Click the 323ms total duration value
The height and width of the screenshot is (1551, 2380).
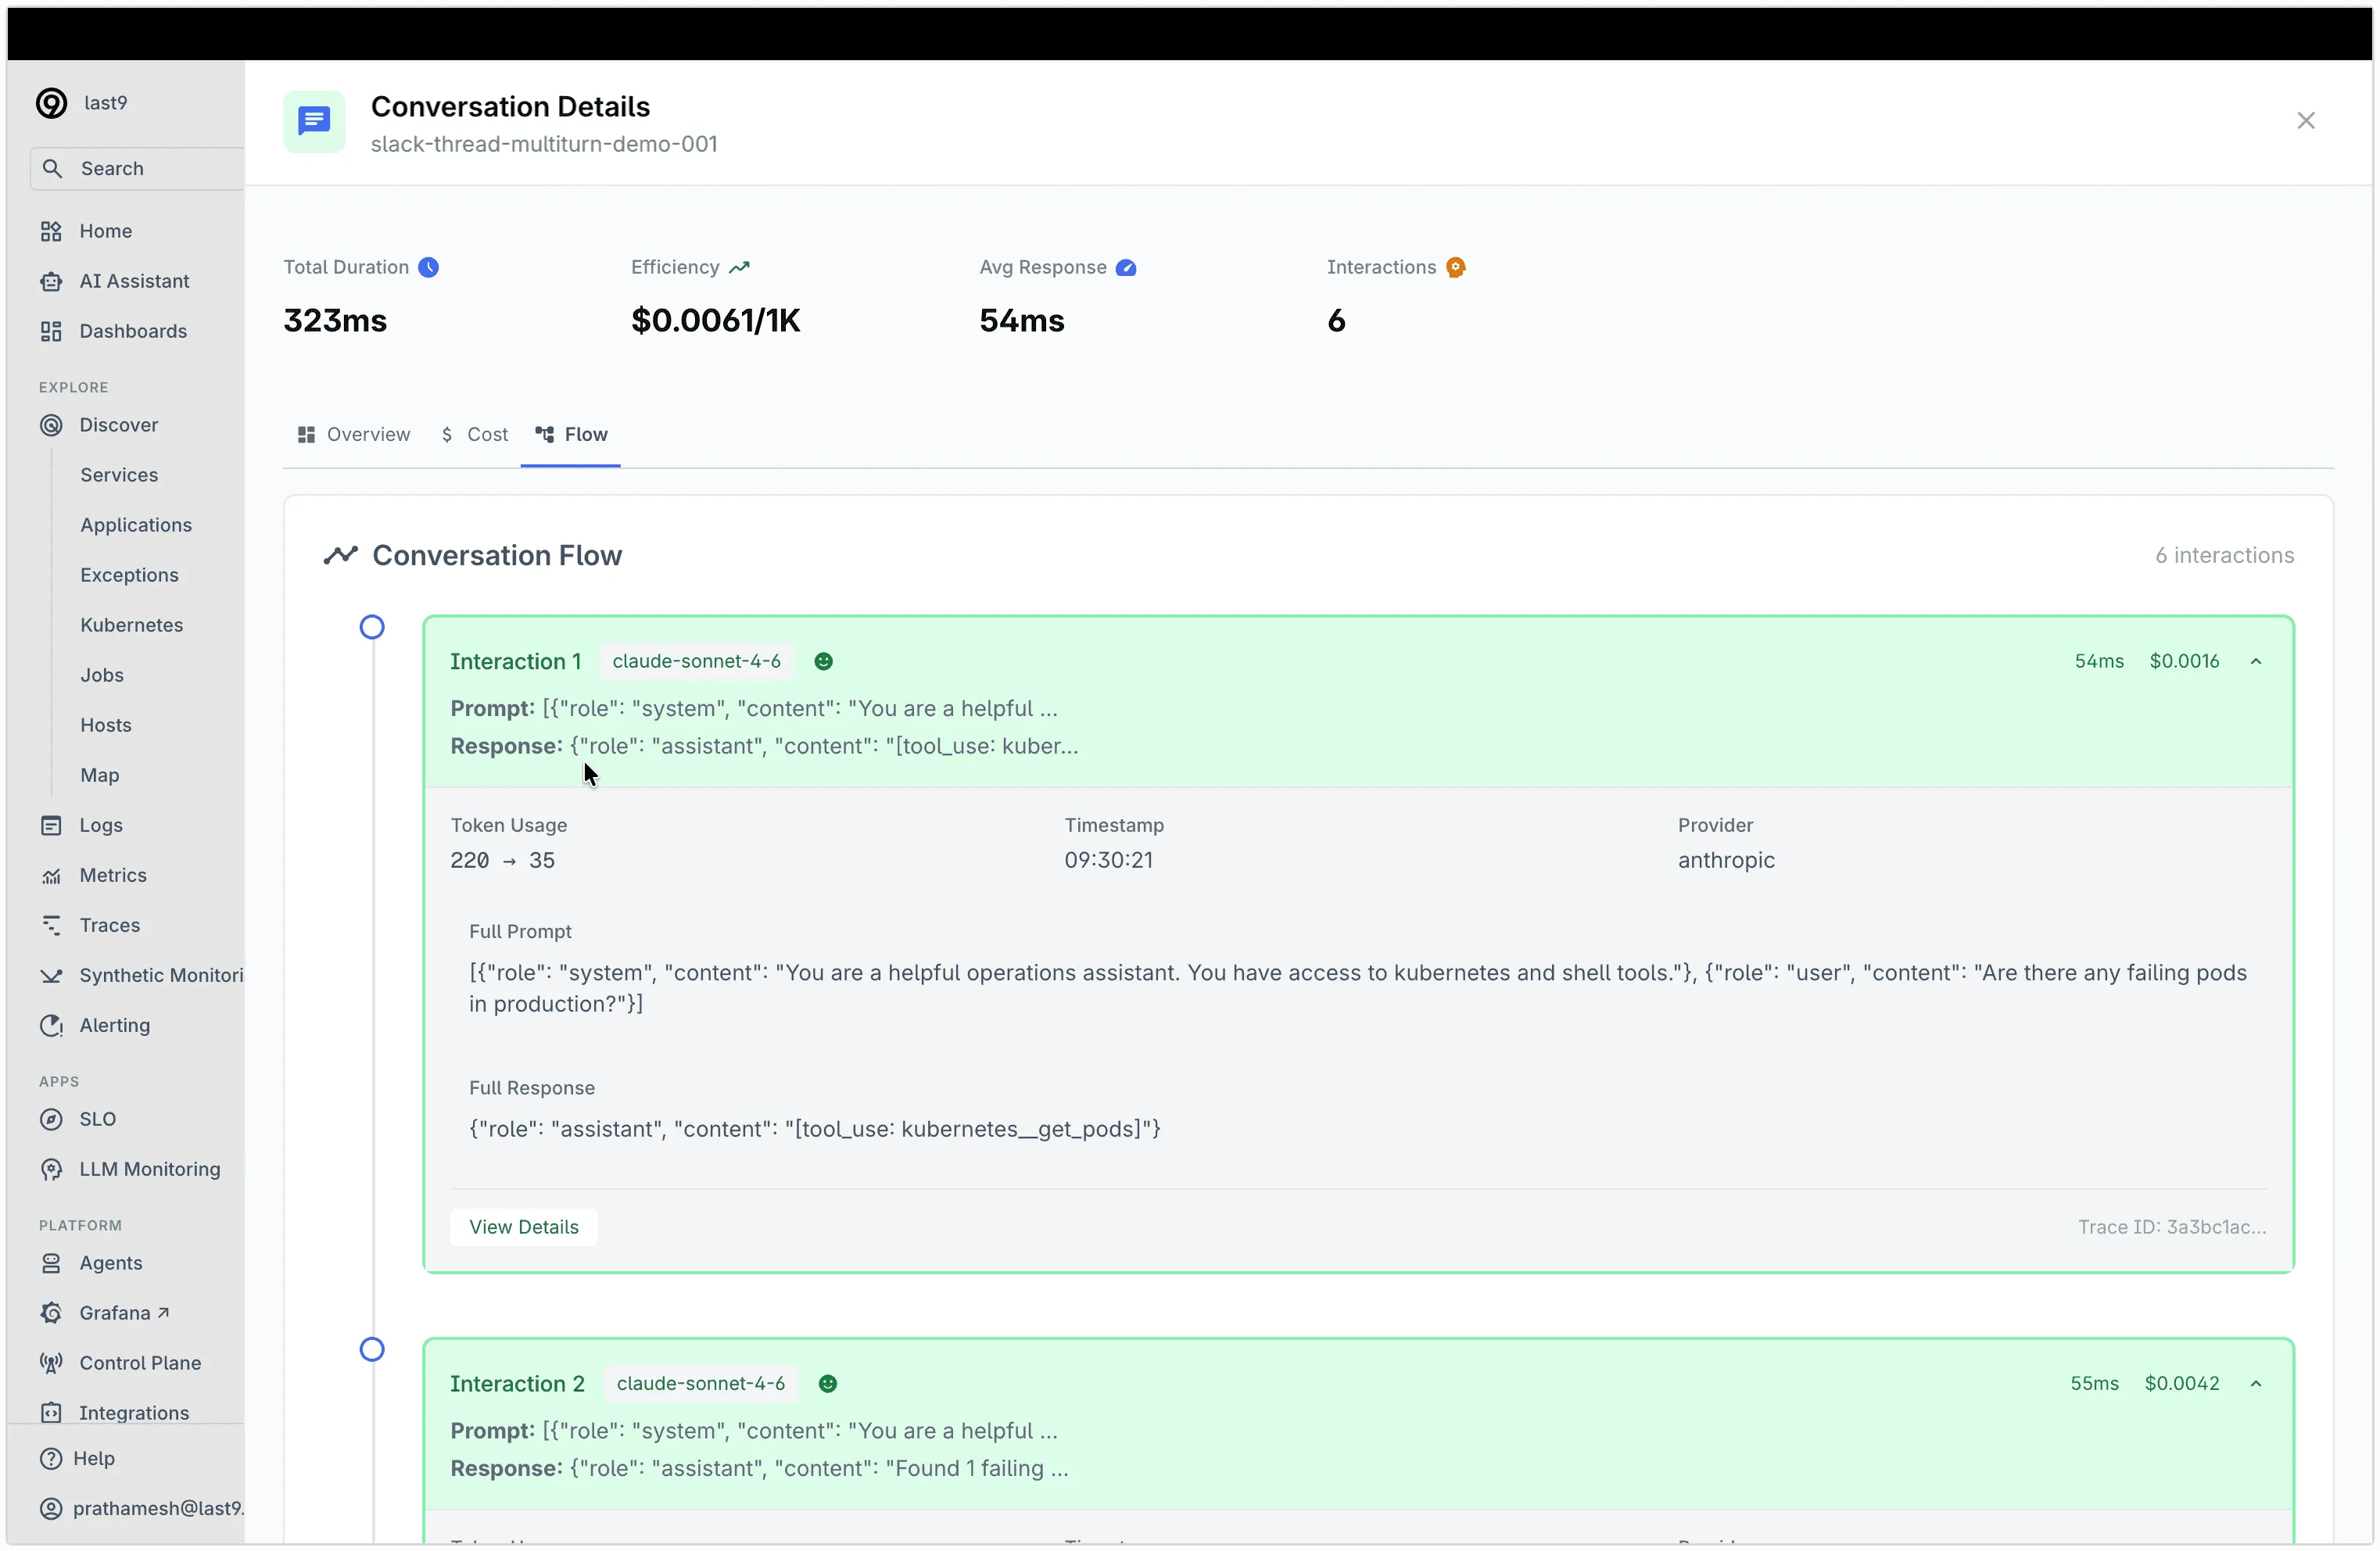pyautogui.click(x=335, y=320)
